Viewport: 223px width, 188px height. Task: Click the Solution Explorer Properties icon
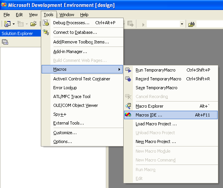(x=5, y=42)
